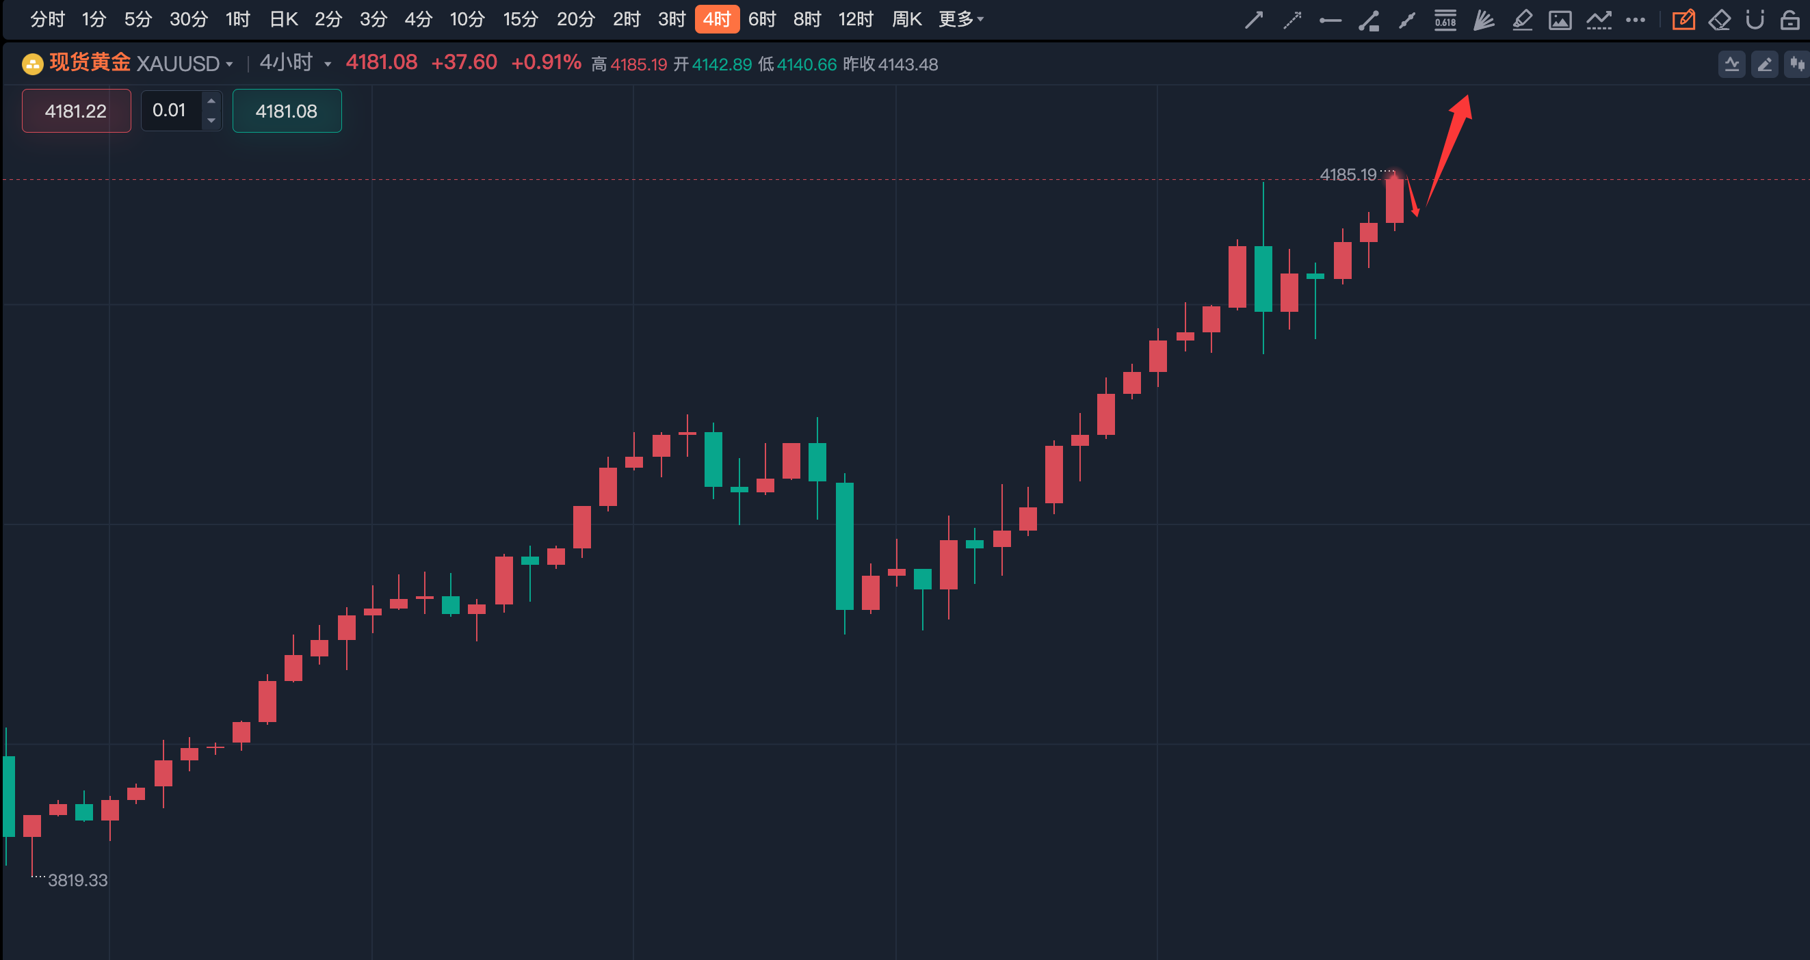
Task: Click the insert image icon
Action: [x=1560, y=20]
